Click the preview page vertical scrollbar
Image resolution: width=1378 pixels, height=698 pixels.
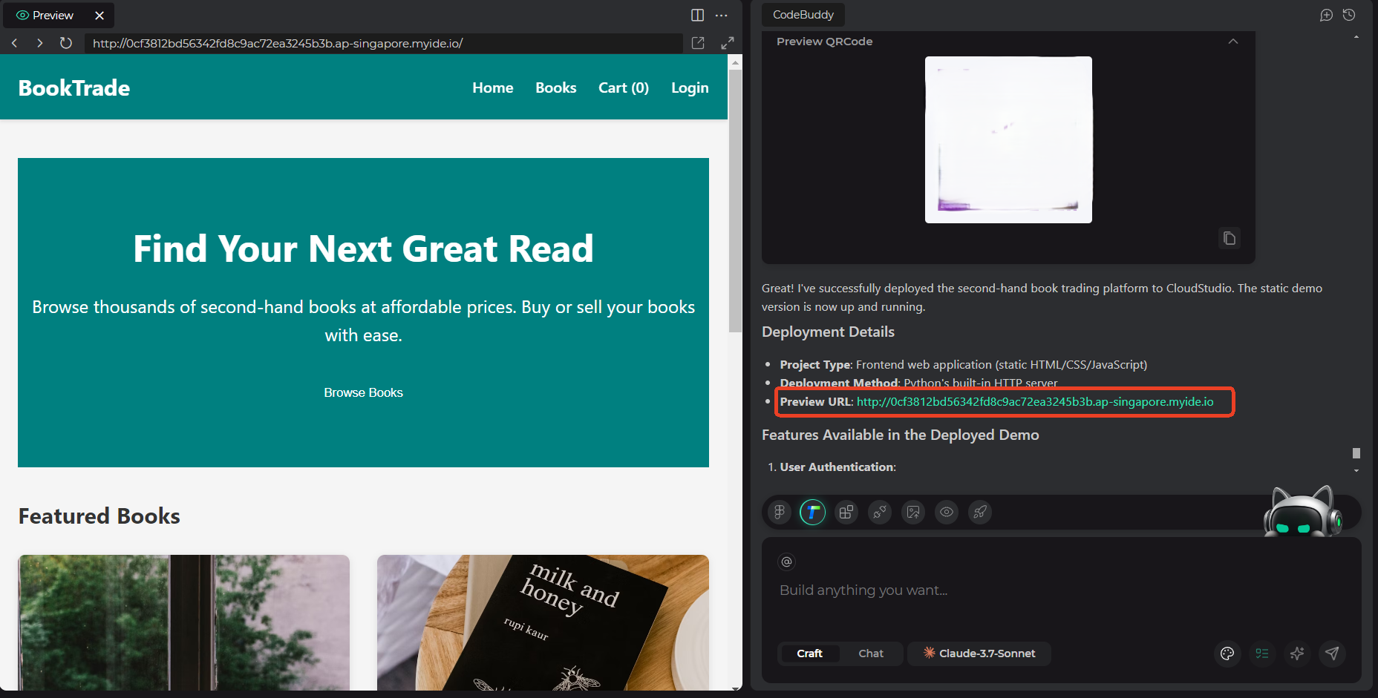coord(735,200)
